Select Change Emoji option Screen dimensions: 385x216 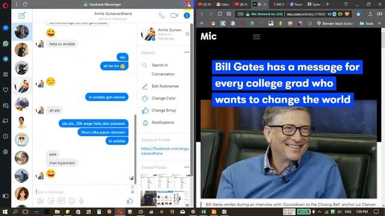(x=159, y=110)
